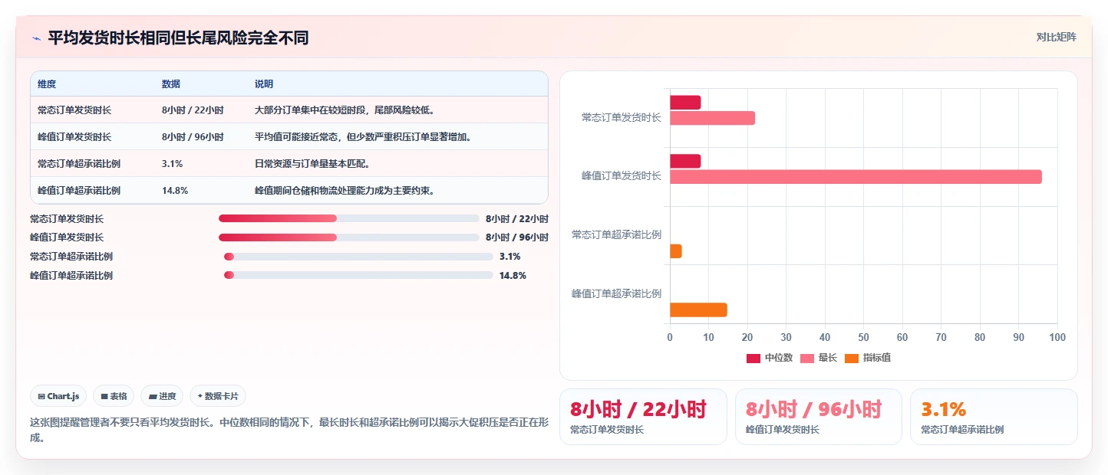
Task: Click x-axis tick label 50
Action: click(864, 337)
